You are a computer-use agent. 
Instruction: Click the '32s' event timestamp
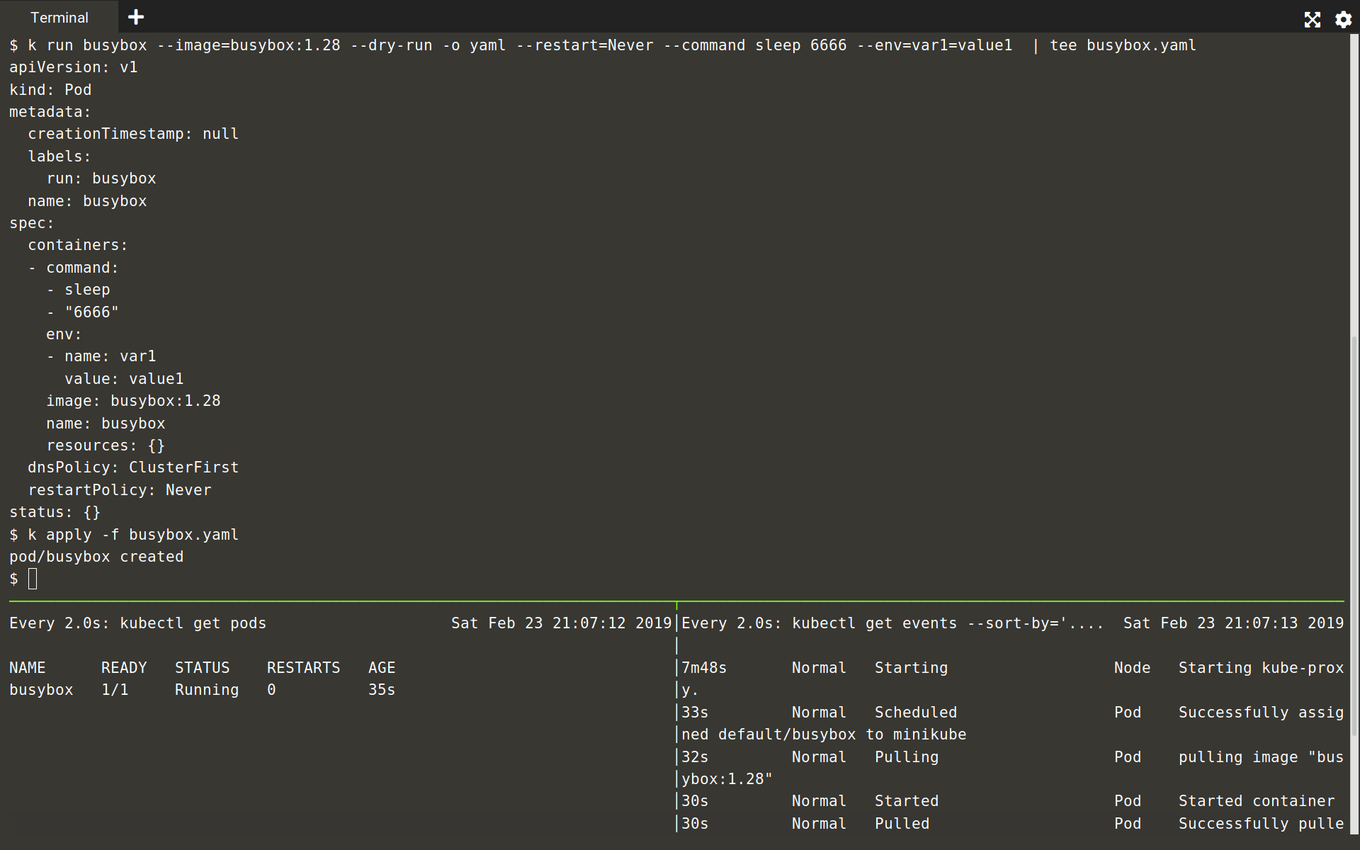(695, 757)
